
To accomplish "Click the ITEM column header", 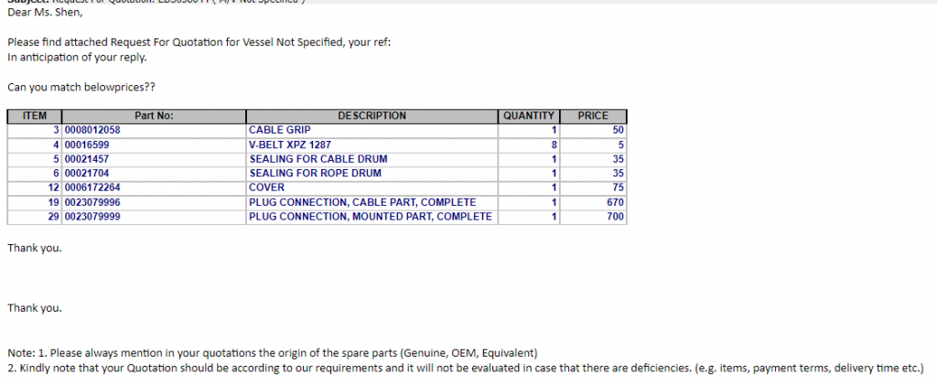I will click(x=34, y=116).
